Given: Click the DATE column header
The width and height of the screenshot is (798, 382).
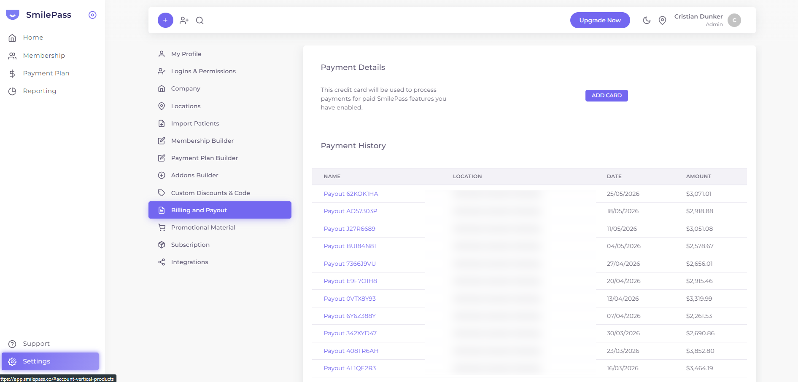Looking at the screenshot, I should tap(614, 176).
